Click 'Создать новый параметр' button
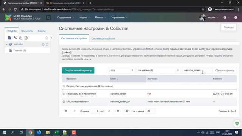 (x=78, y=70)
